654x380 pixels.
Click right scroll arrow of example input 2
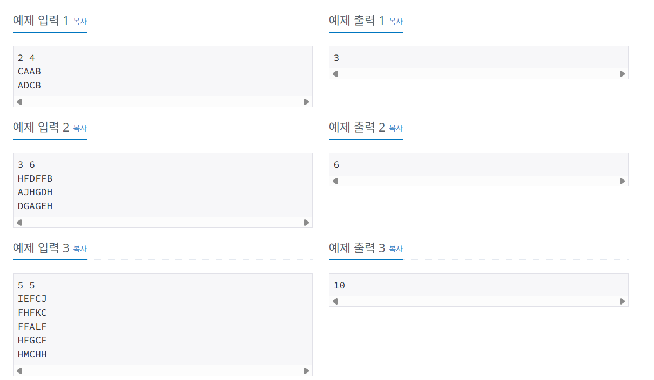tap(307, 223)
